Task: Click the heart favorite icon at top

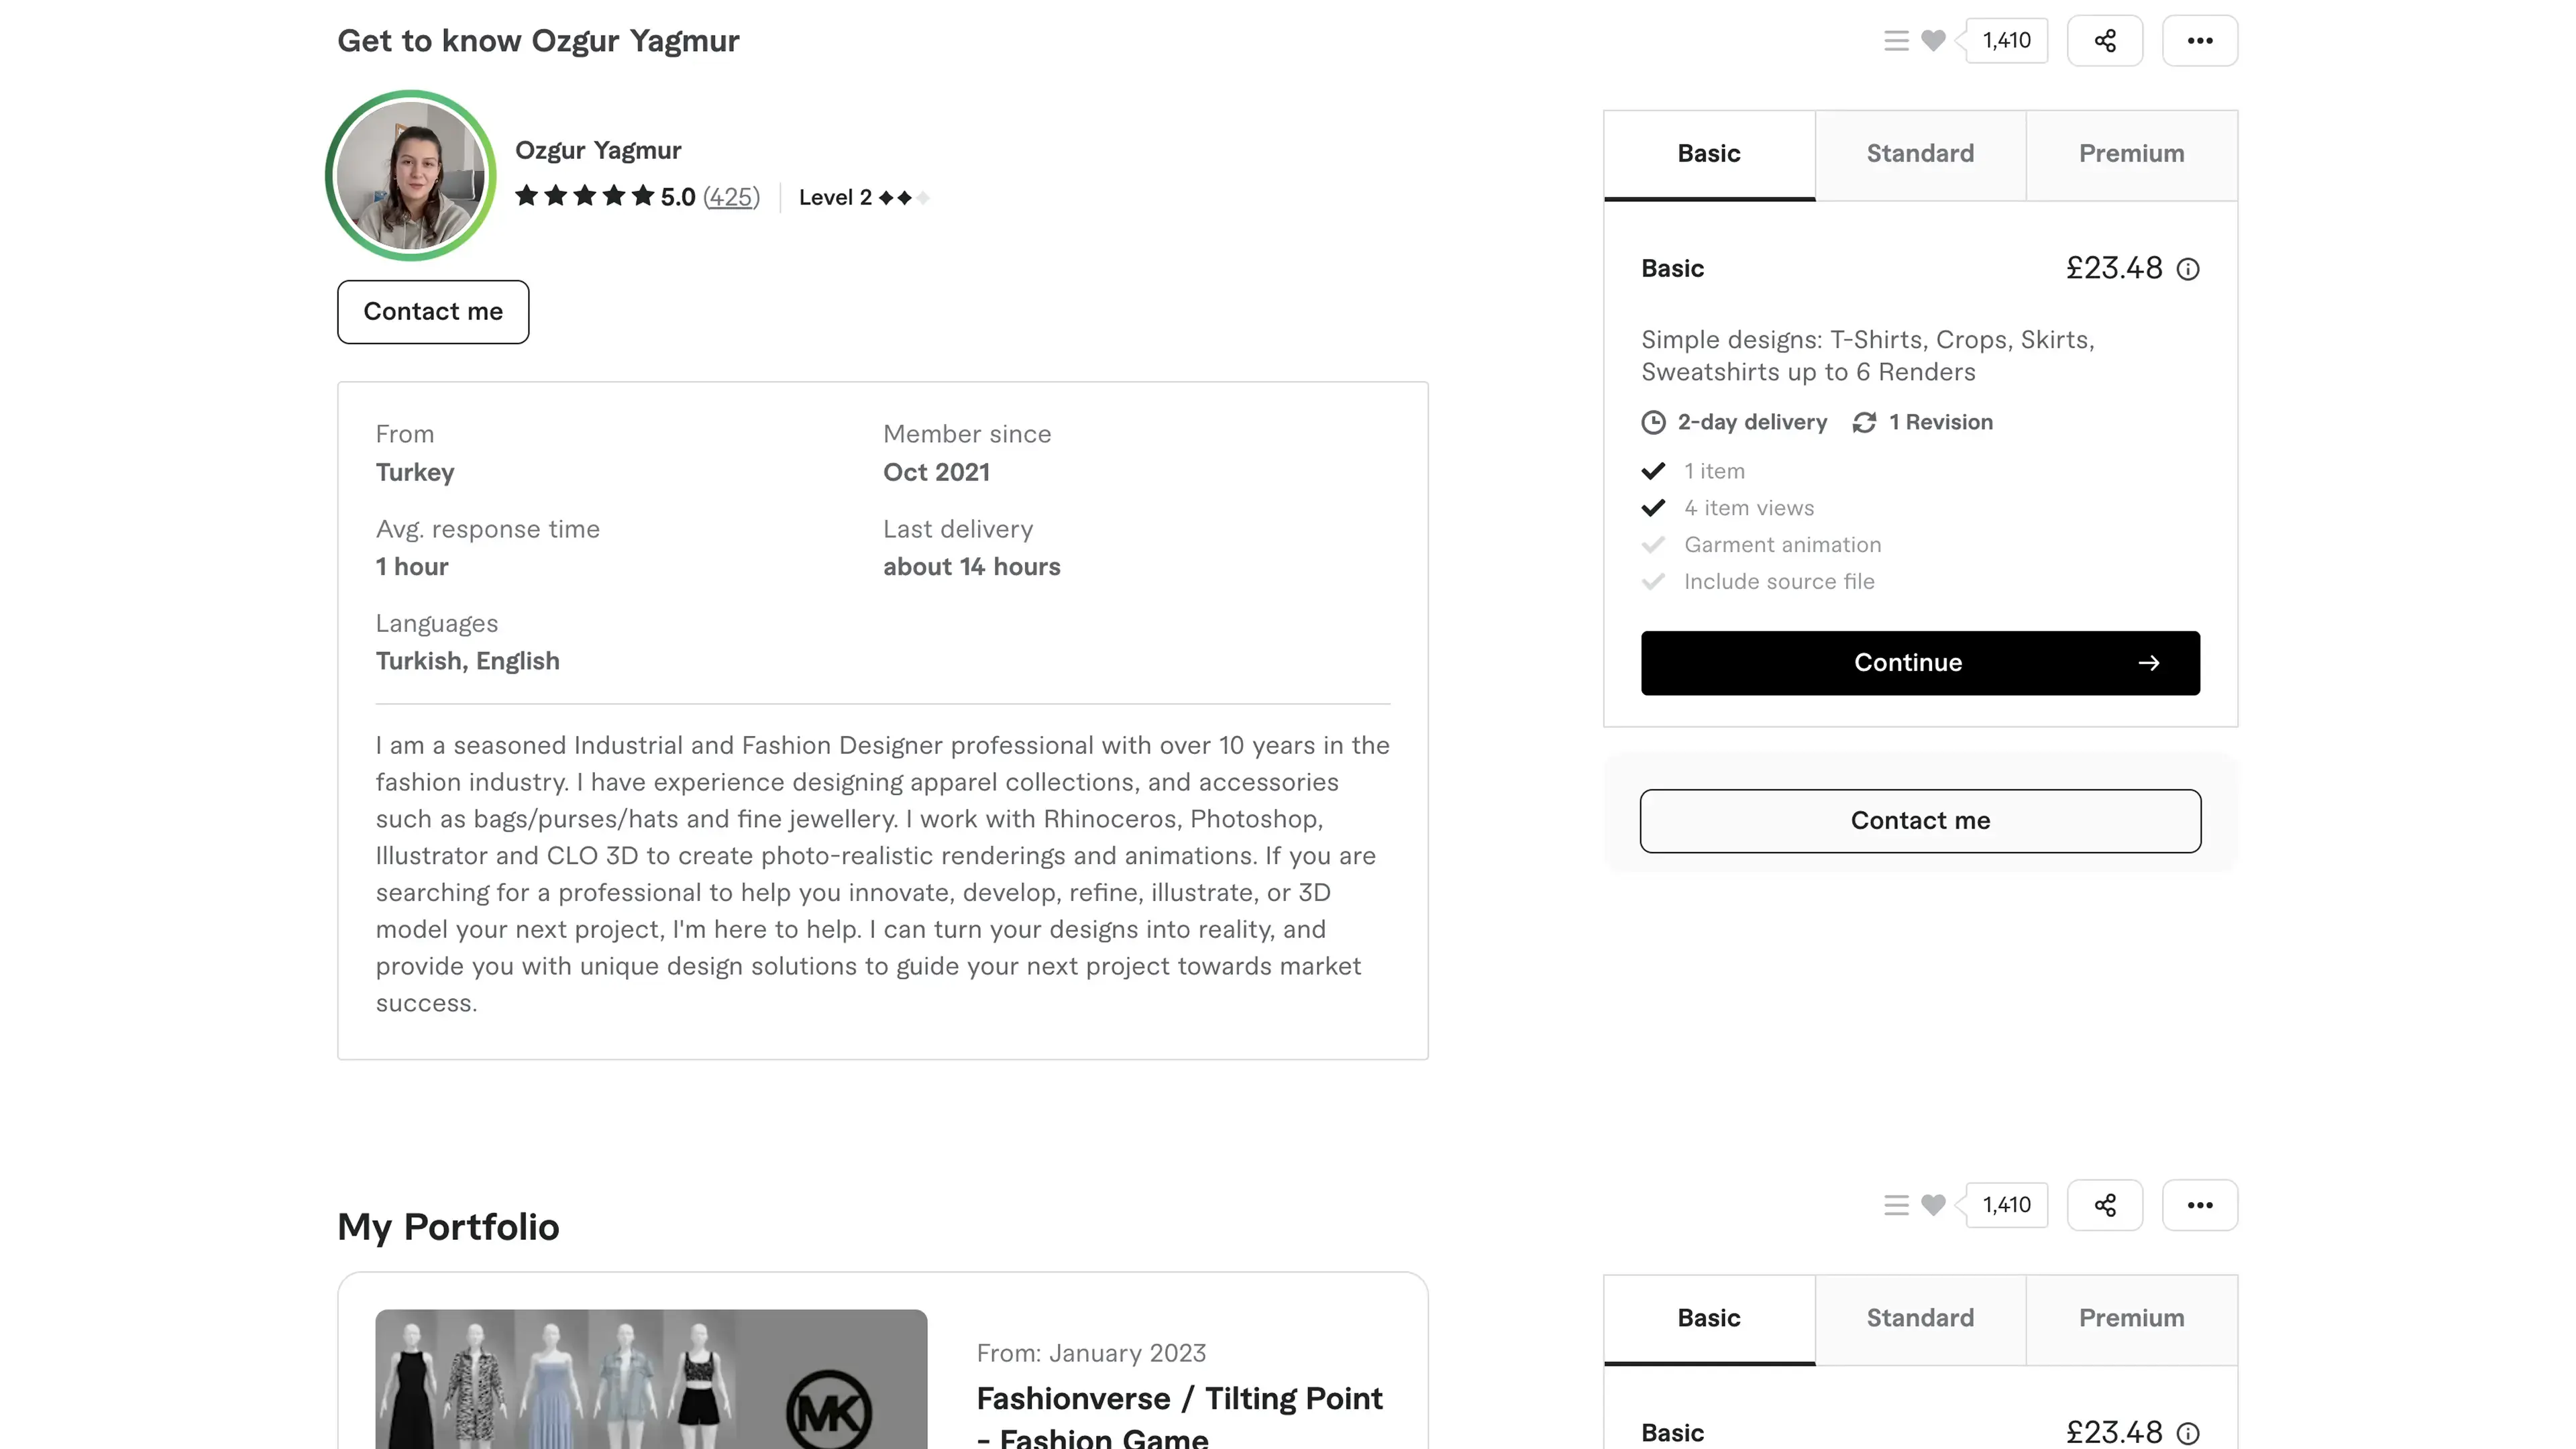Action: 1933,41
